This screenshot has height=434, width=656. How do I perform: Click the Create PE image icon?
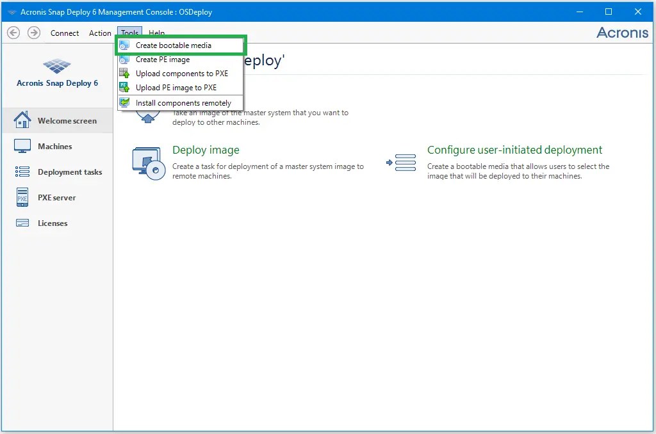pos(124,60)
